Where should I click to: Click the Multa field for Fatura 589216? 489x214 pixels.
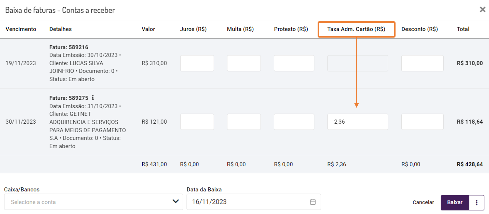click(x=244, y=63)
